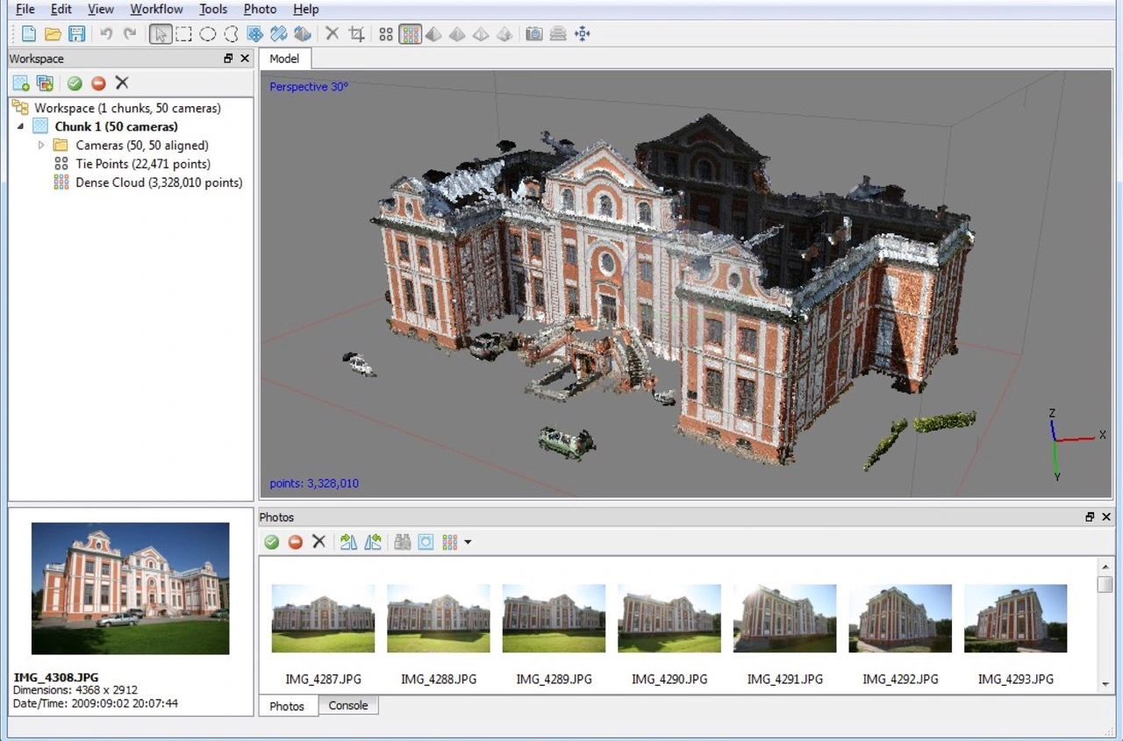This screenshot has height=741, width=1123.
Task: Open a project using the folder icon
Action: (53, 34)
